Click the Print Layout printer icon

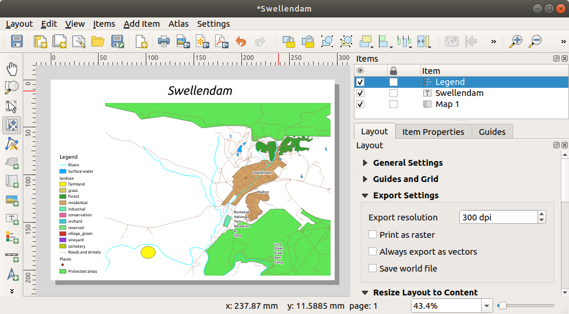(164, 41)
